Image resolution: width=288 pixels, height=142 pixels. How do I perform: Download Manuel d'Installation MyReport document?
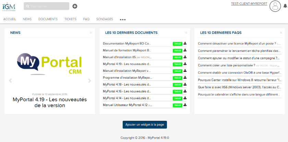[x=185, y=70]
